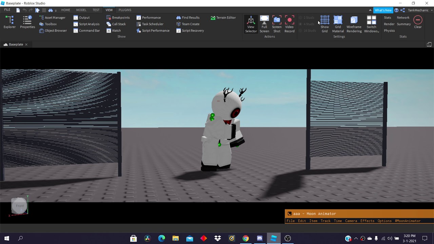Image resolution: width=434 pixels, height=244 pixels.
Task: Open File Explorer from taskbar
Action: point(175,238)
